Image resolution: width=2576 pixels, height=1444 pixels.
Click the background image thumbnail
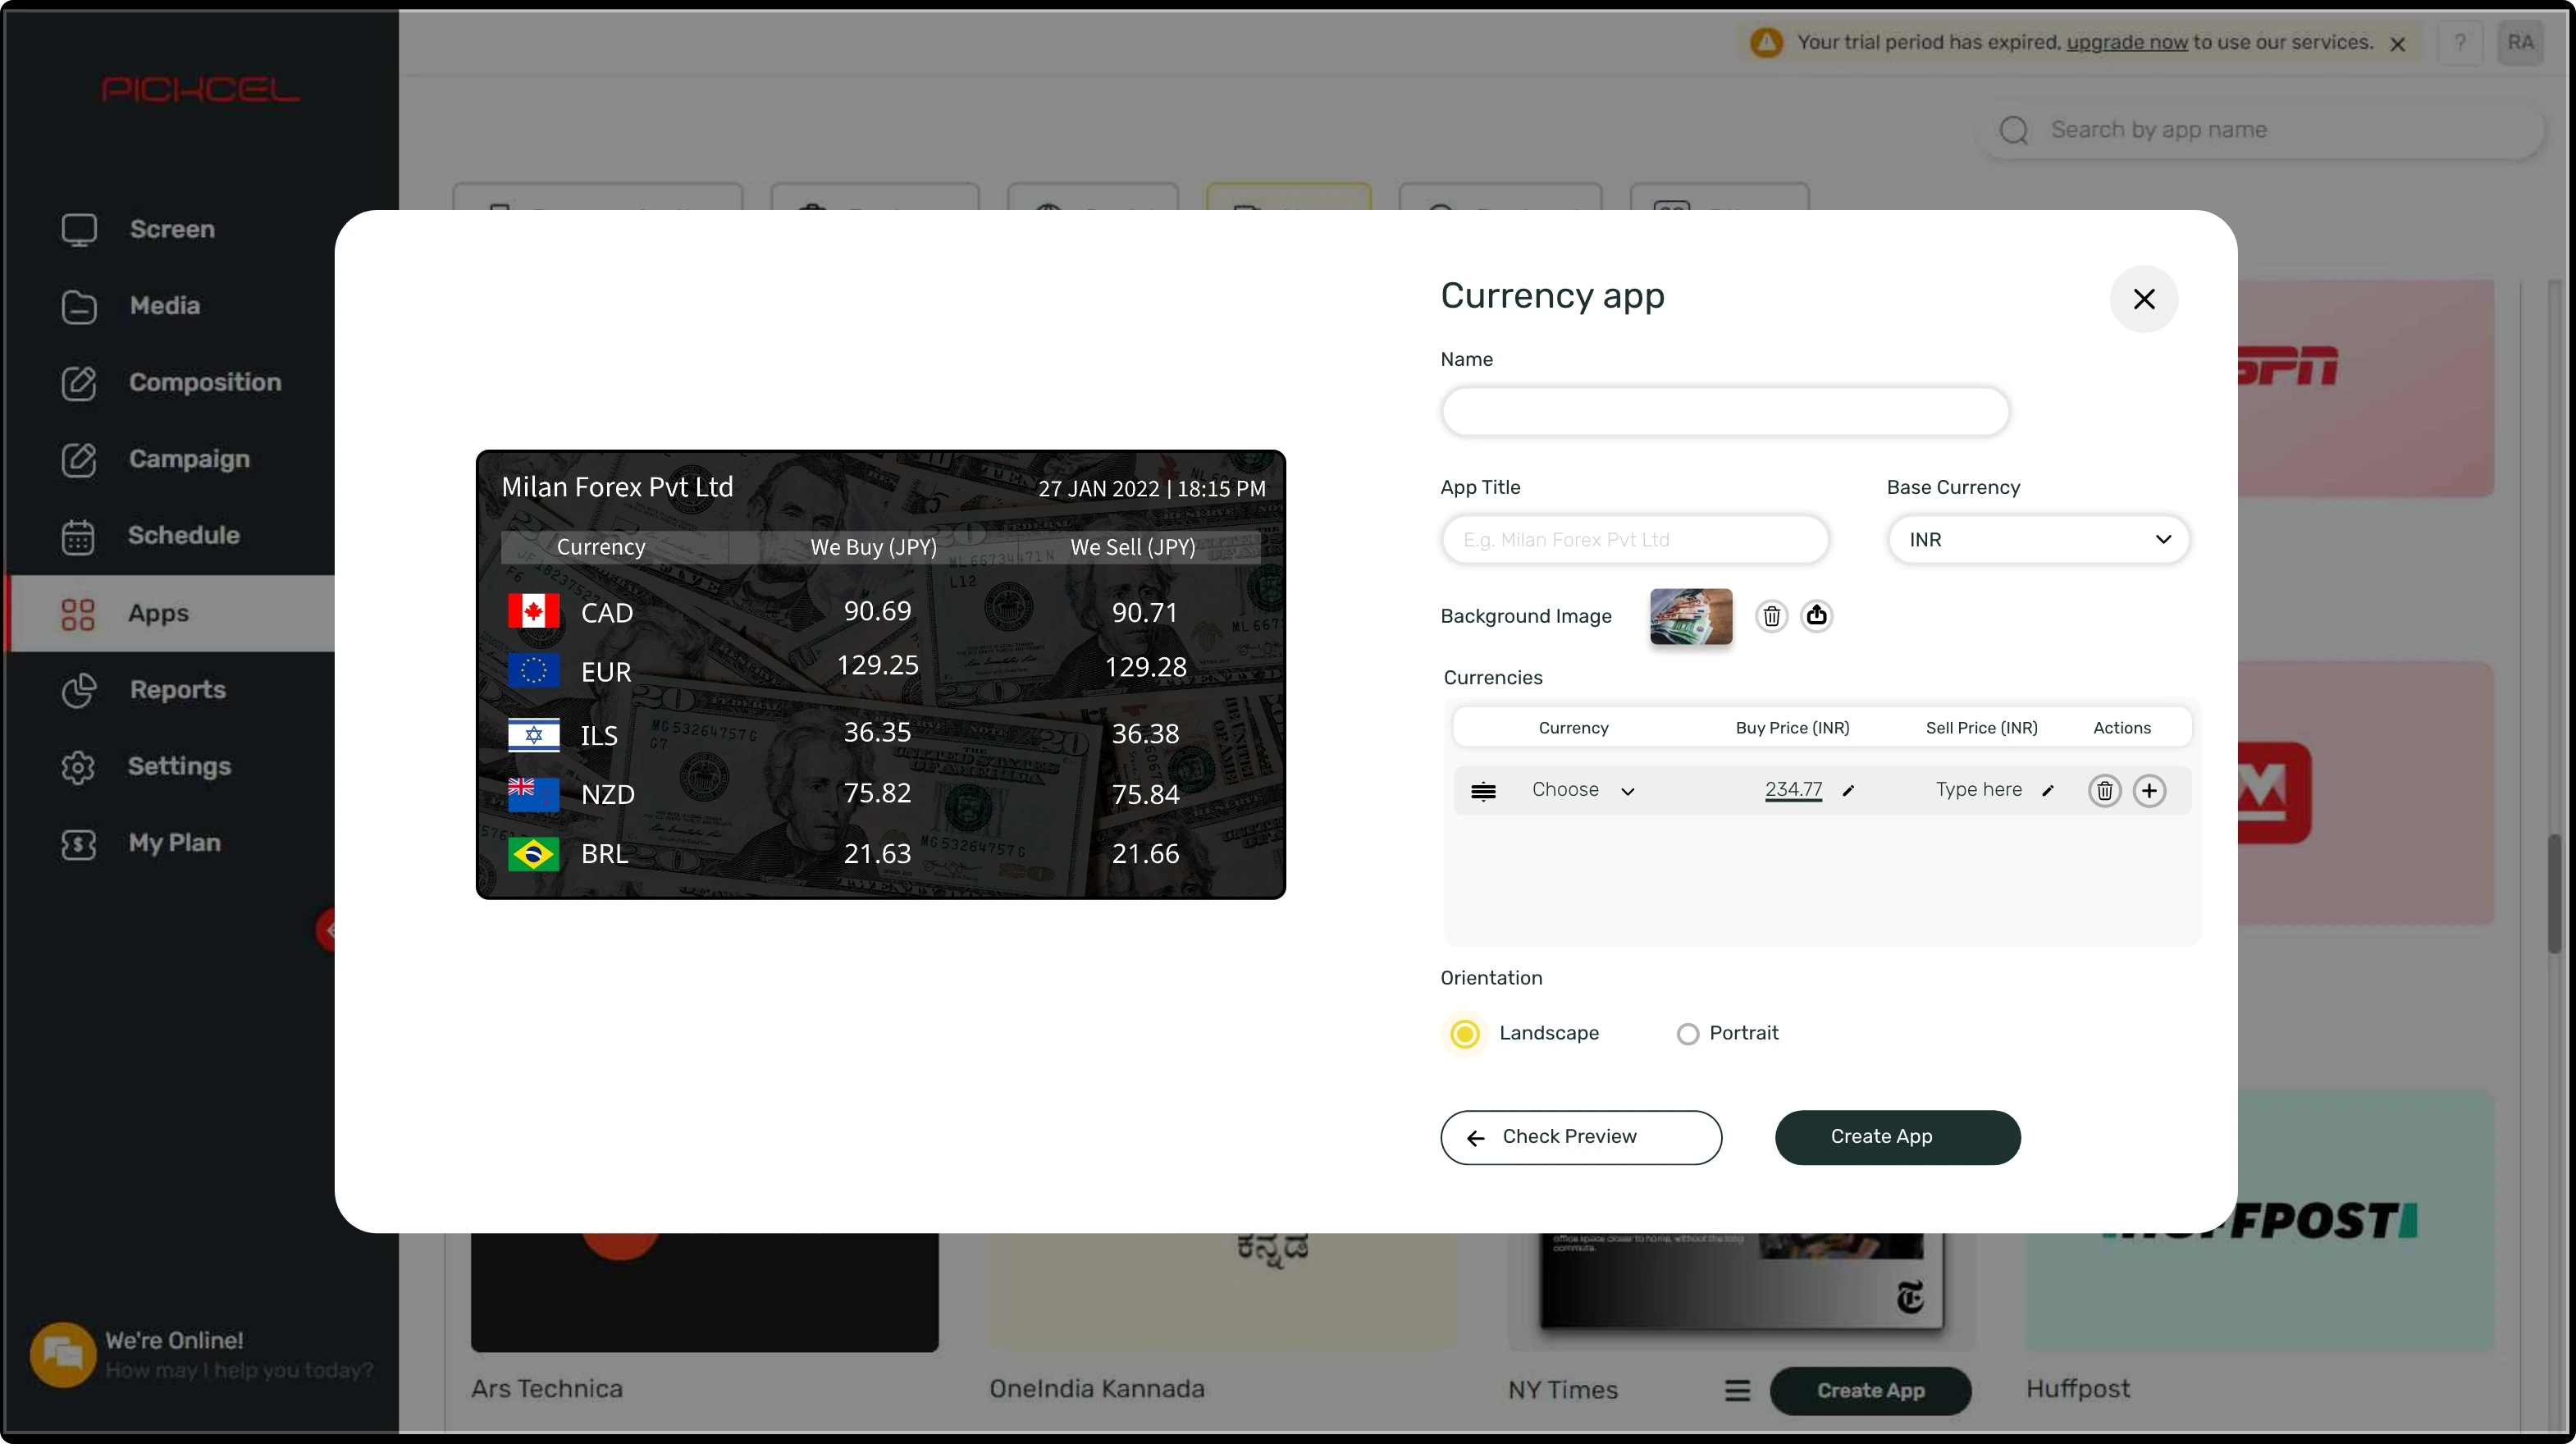tap(1690, 616)
